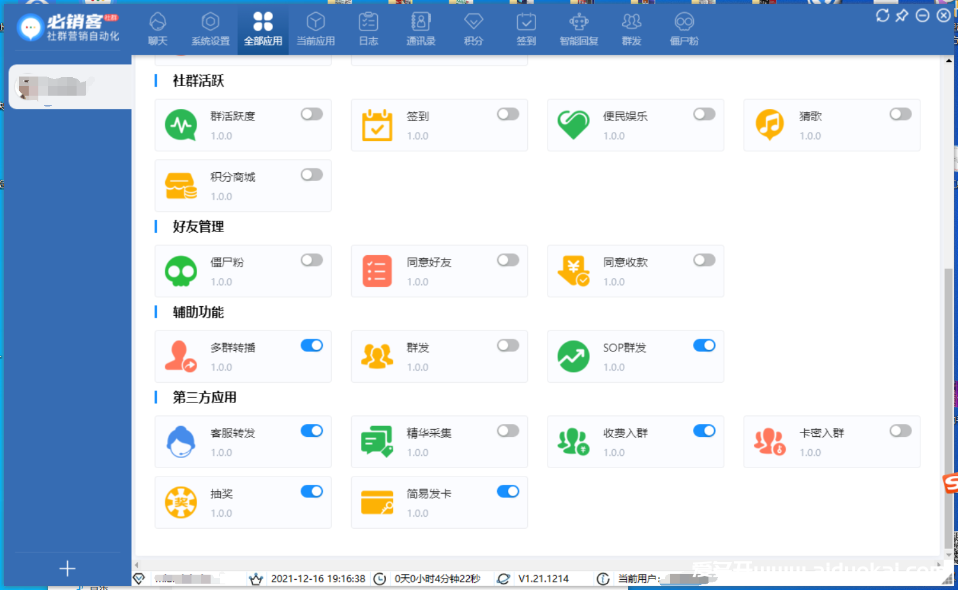958x590 pixels.
Task: Disable the 多群转播 toggle
Action: tap(312, 346)
